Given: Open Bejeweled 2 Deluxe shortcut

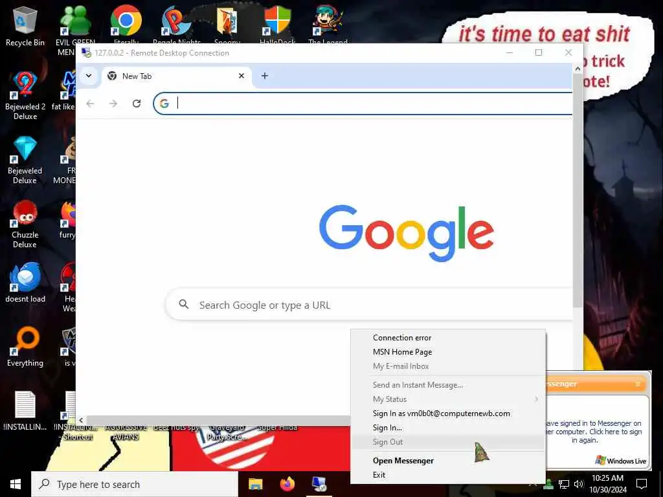Looking at the screenshot, I should pyautogui.click(x=25, y=95).
